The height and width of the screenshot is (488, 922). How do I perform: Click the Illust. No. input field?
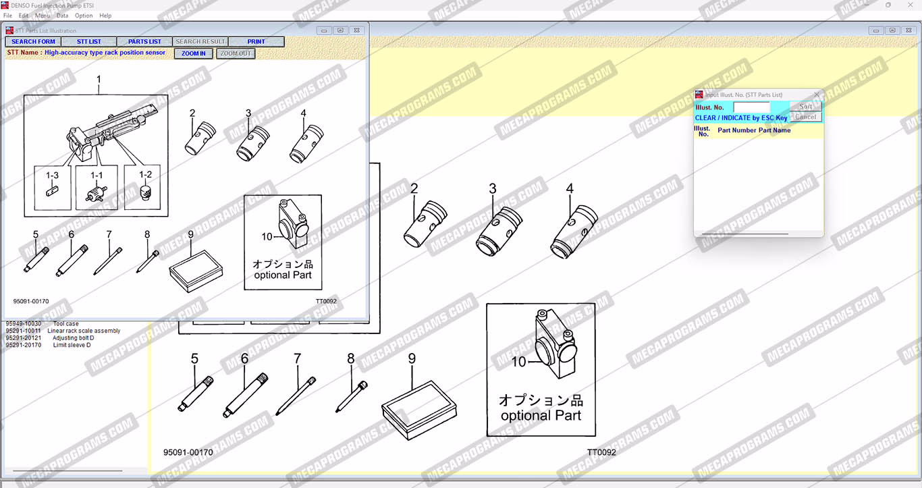coord(751,107)
